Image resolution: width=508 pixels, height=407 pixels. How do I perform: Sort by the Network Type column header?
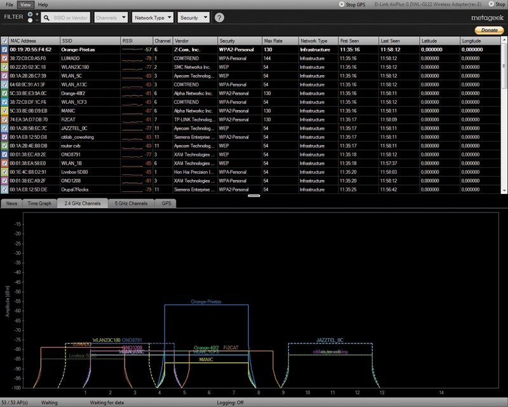coord(318,41)
